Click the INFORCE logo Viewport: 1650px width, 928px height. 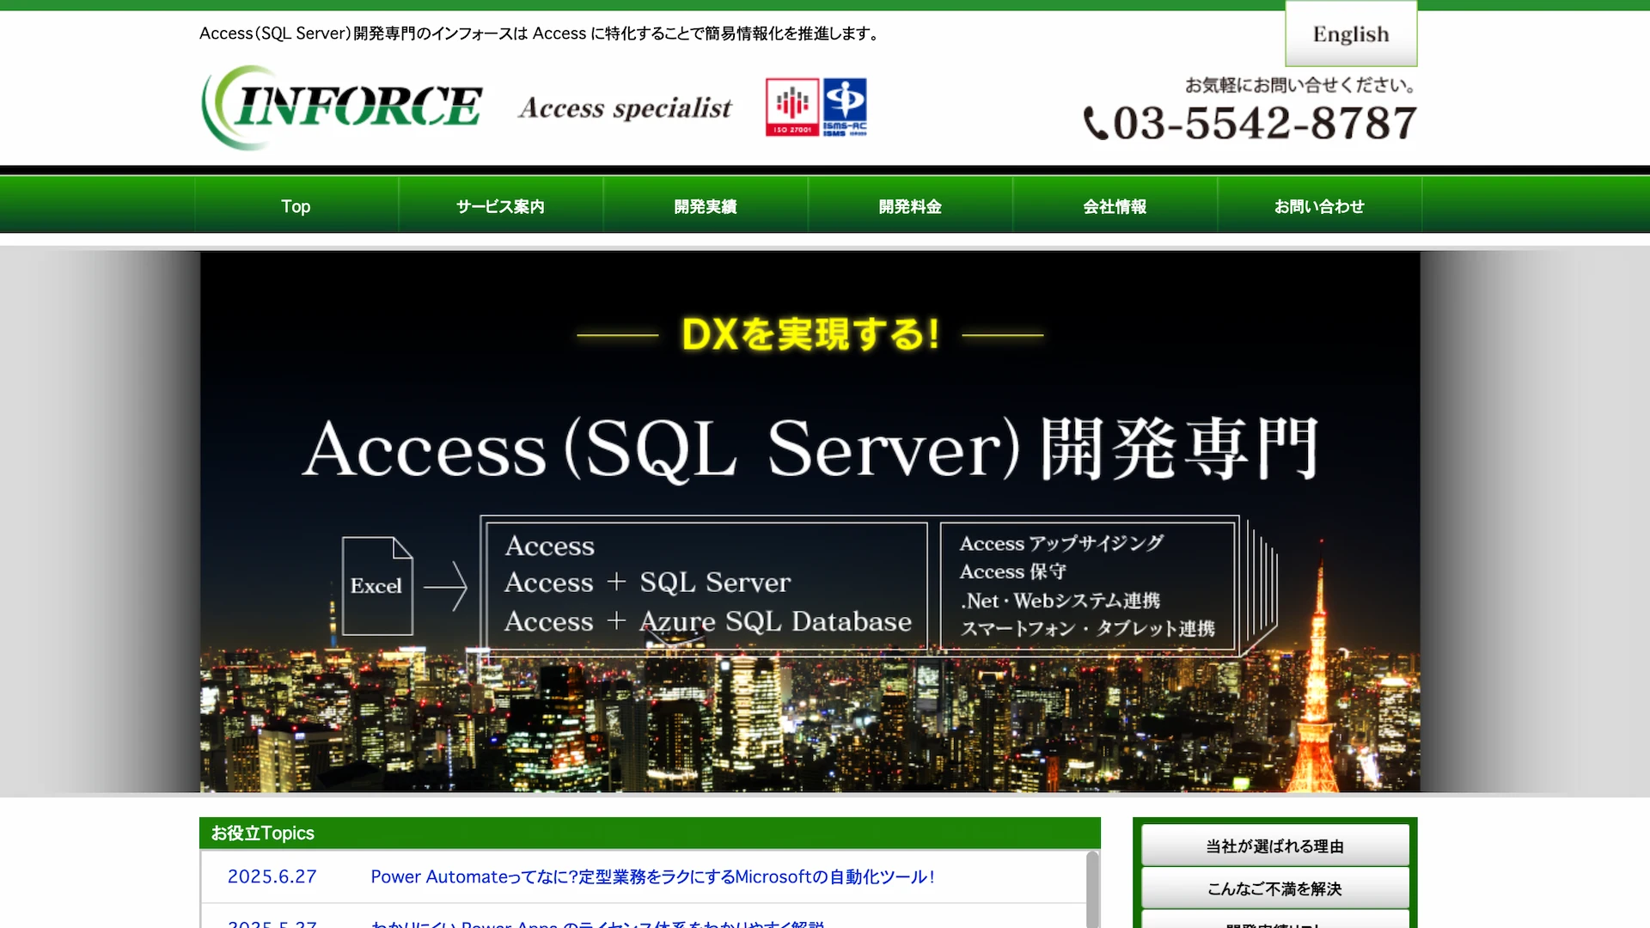point(342,107)
